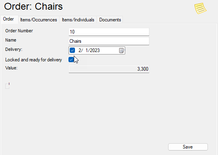Select the Documents tab
Screen dimensions: 218x155
[110, 20]
